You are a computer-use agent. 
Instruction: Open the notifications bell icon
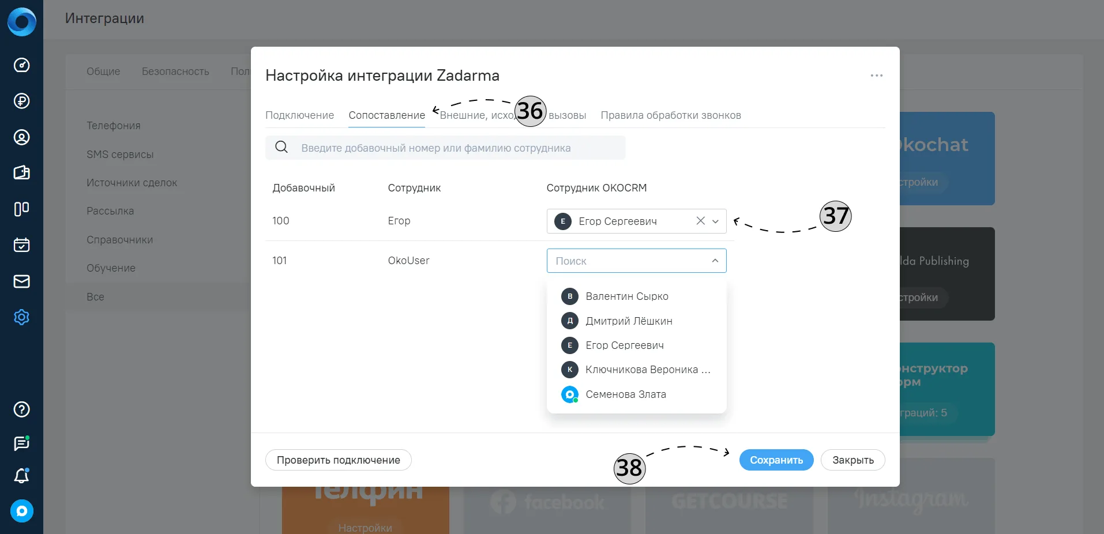21,476
